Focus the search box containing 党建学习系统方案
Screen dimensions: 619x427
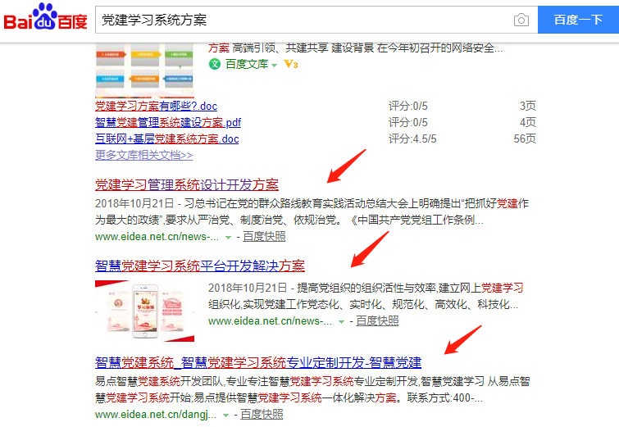click(x=304, y=20)
